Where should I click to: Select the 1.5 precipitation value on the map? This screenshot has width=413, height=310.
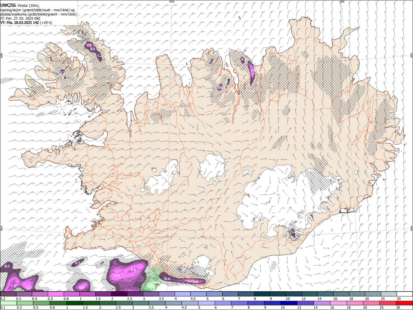[x=13, y=286]
